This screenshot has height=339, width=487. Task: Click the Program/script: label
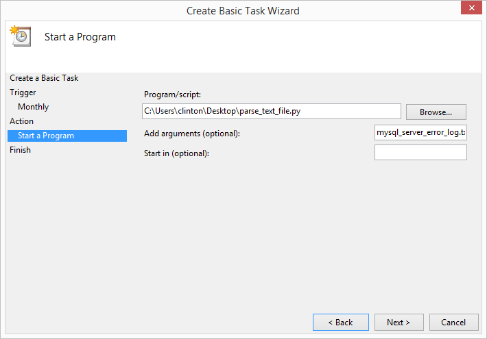click(172, 95)
